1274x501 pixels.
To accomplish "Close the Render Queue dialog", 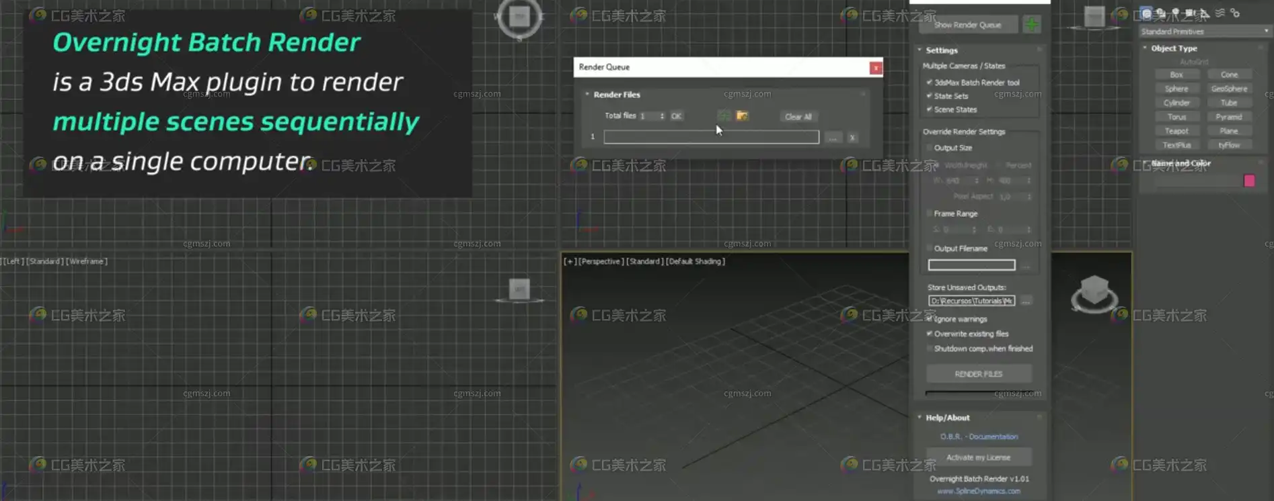I will (875, 68).
